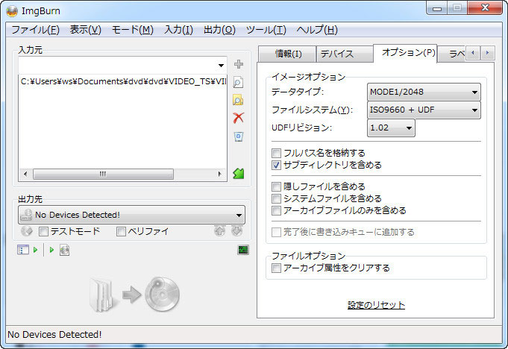Enable テストモード checkbox
Image resolution: width=508 pixels, height=349 pixels.
[x=43, y=231]
